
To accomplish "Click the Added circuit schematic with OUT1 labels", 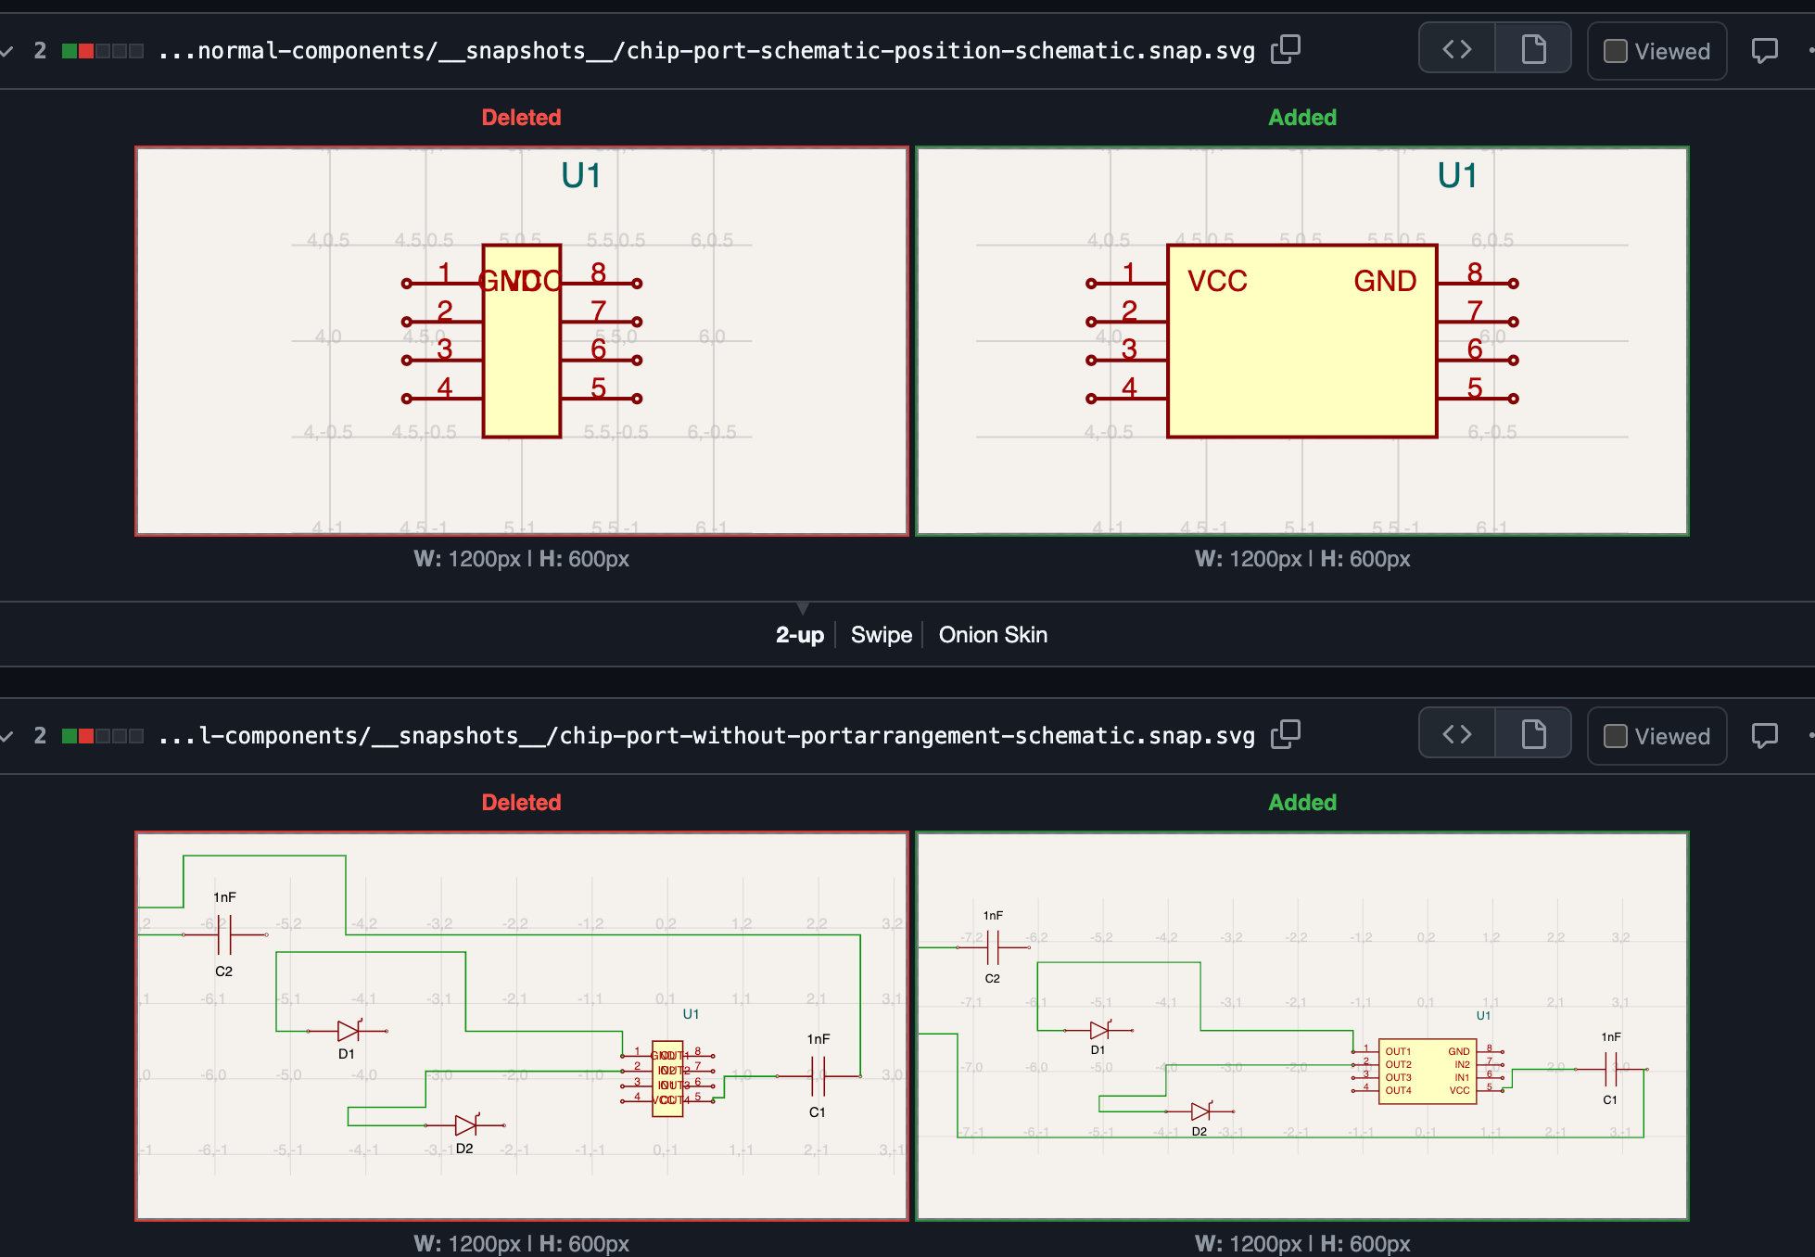I will [x=1302, y=1026].
